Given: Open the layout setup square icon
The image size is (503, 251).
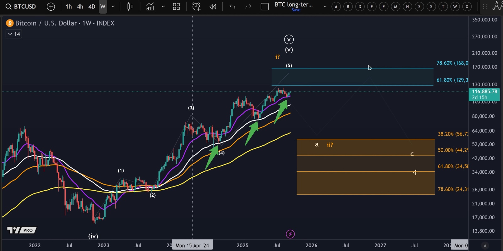Looking at the screenshot, I should (265, 7).
